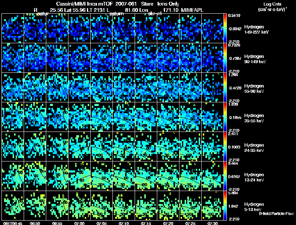Open the 13-24 keV panel at 06:50

point(35,176)
